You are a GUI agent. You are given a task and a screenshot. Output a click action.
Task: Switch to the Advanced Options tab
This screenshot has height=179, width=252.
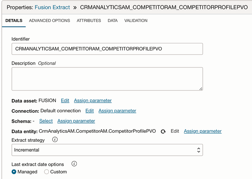[x=50, y=20]
